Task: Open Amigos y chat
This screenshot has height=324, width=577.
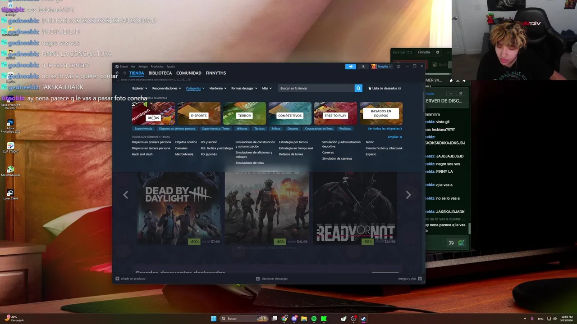Action: [x=410, y=279]
